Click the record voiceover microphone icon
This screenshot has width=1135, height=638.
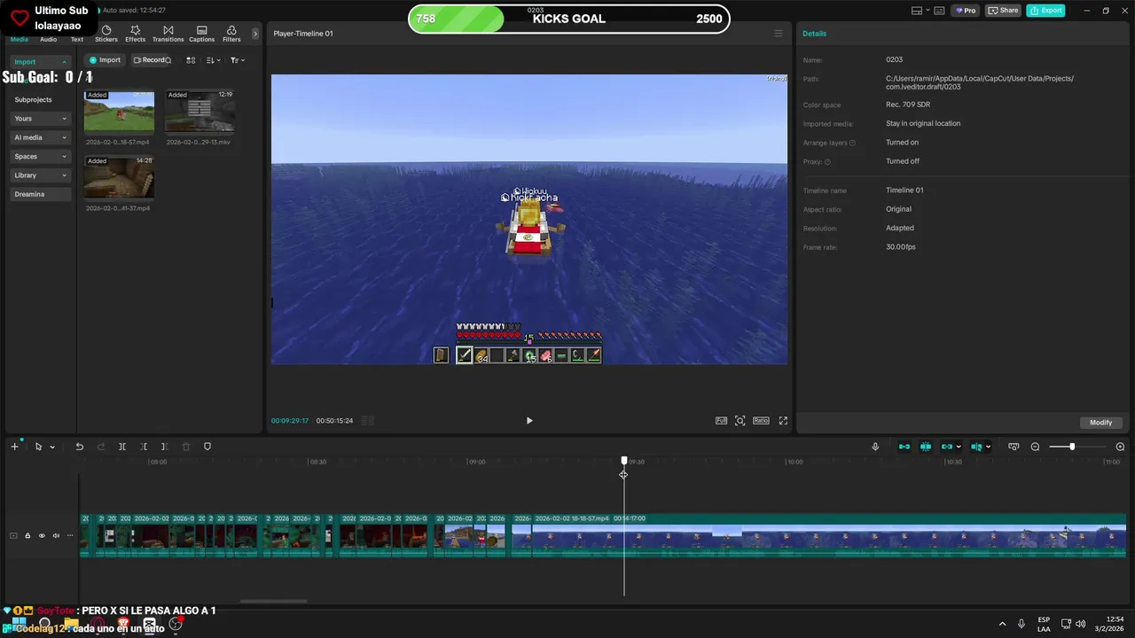875,447
